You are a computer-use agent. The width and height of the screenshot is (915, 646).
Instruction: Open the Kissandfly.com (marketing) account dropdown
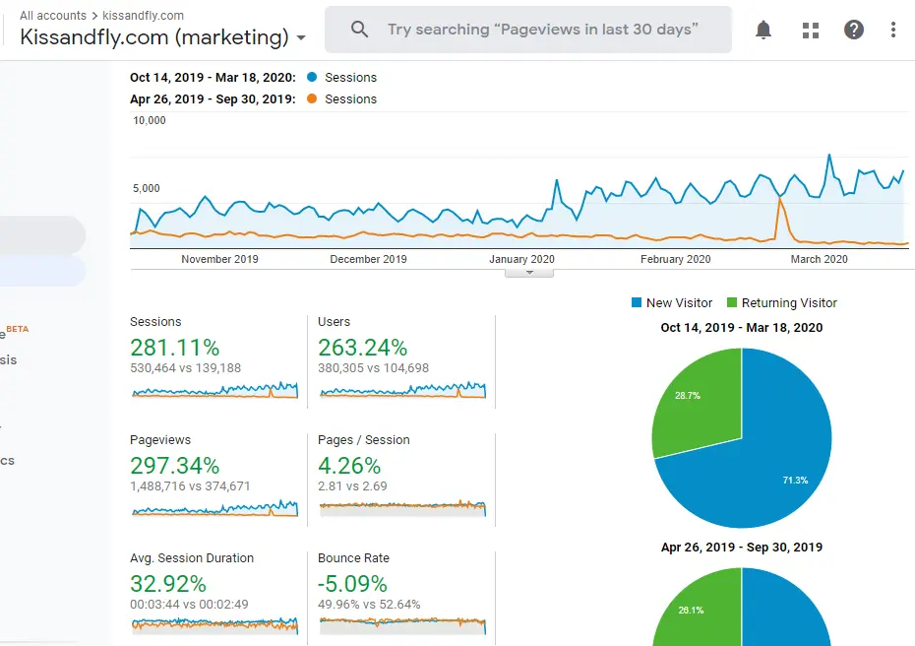(162, 37)
